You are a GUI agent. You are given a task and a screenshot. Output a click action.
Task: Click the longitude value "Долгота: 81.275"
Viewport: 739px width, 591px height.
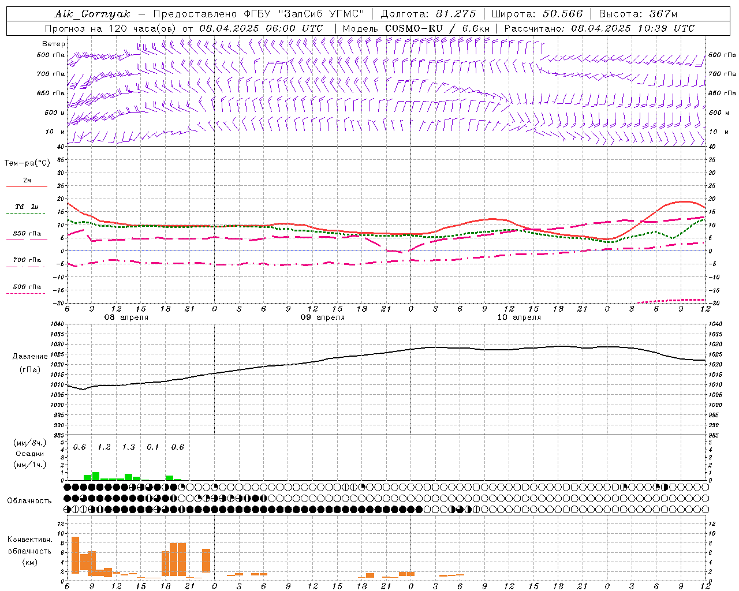[428, 14]
